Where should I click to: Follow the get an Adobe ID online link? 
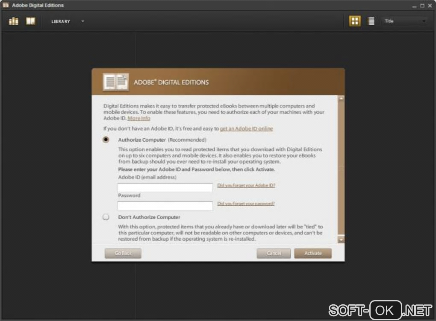tap(246, 128)
